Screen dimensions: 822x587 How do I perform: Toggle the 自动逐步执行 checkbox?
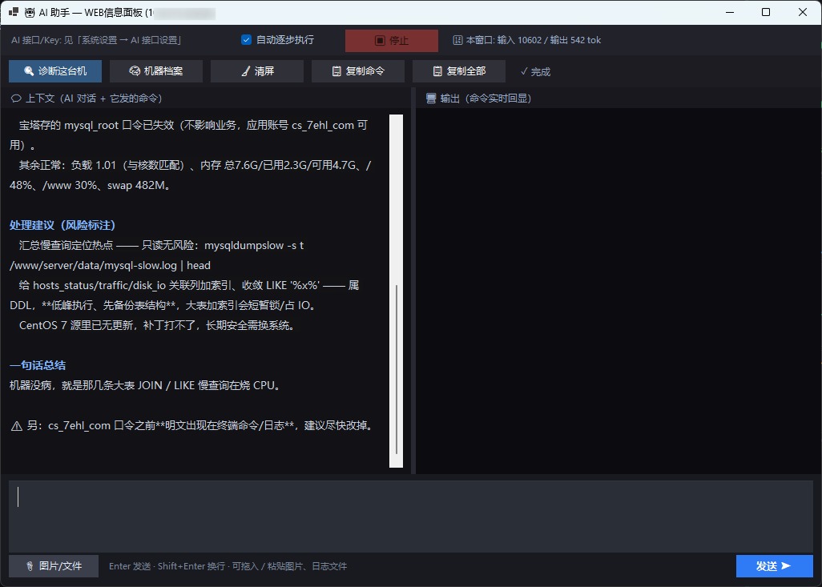point(246,40)
